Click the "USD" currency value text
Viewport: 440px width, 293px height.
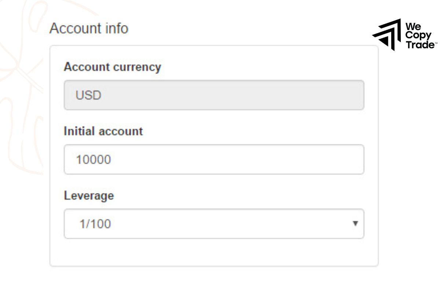tap(88, 96)
